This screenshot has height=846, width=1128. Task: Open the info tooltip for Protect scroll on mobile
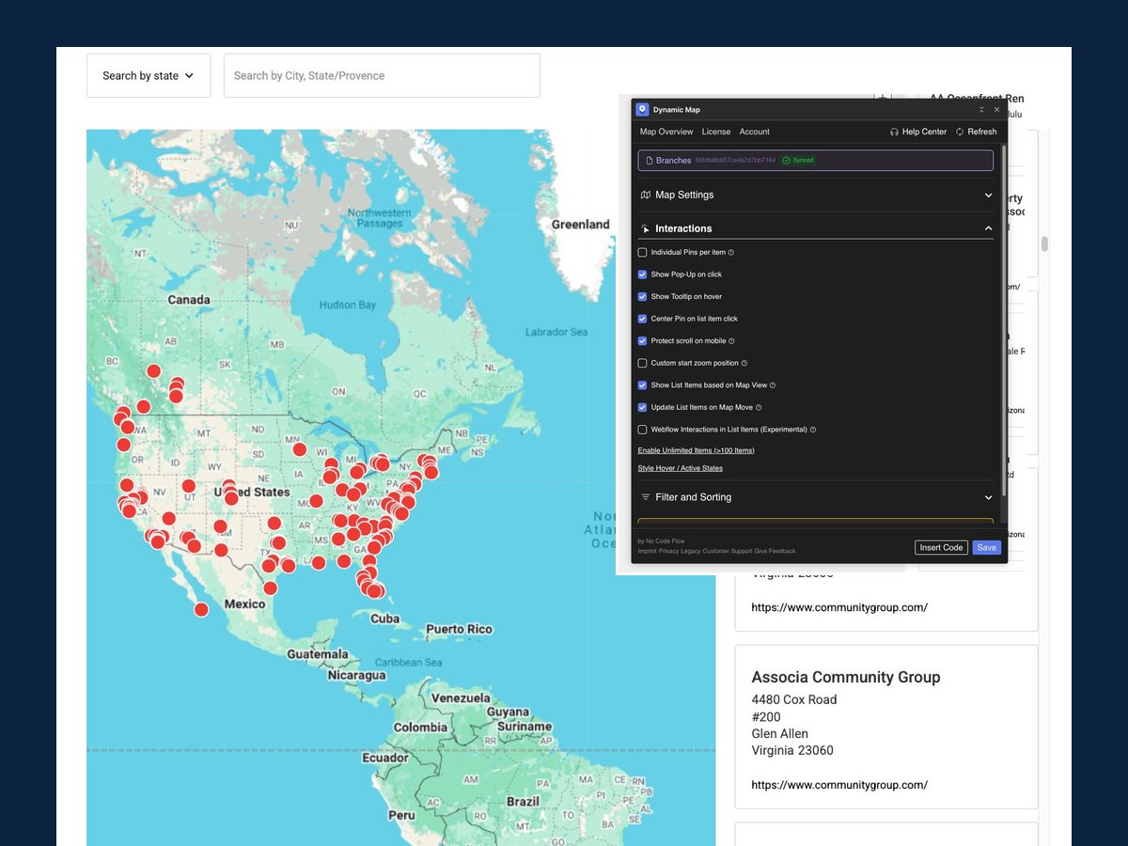[x=731, y=341]
